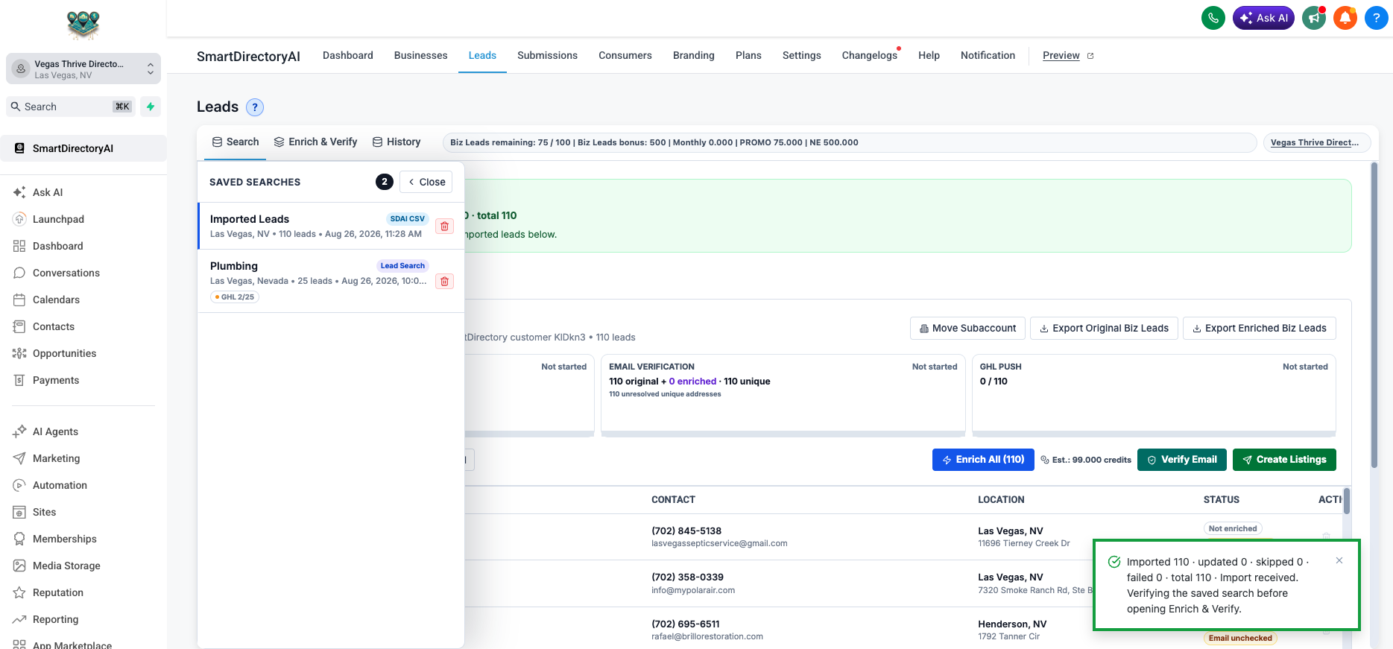
Task: Click email lasvegassepticservice@gmail.com
Action: coord(719,544)
